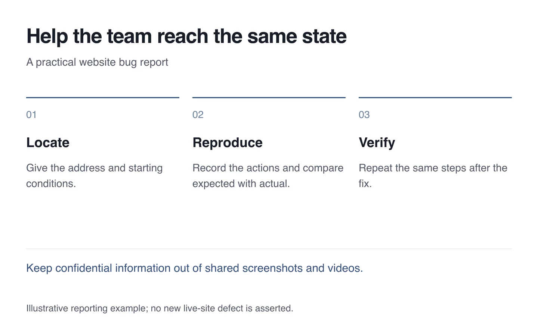This screenshot has height=336, width=538.
Task: Select the "Verify" step title
Action: tap(377, 143)
